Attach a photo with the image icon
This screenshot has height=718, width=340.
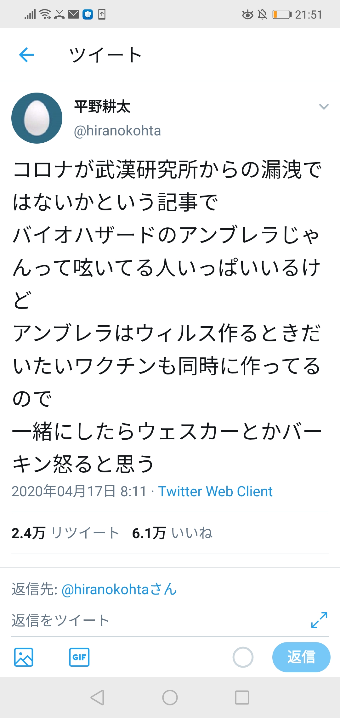point(24,657)
